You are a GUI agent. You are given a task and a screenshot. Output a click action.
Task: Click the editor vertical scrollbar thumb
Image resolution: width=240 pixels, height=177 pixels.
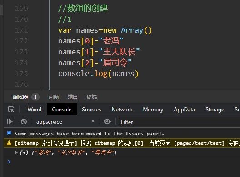[x=1, y=10]
